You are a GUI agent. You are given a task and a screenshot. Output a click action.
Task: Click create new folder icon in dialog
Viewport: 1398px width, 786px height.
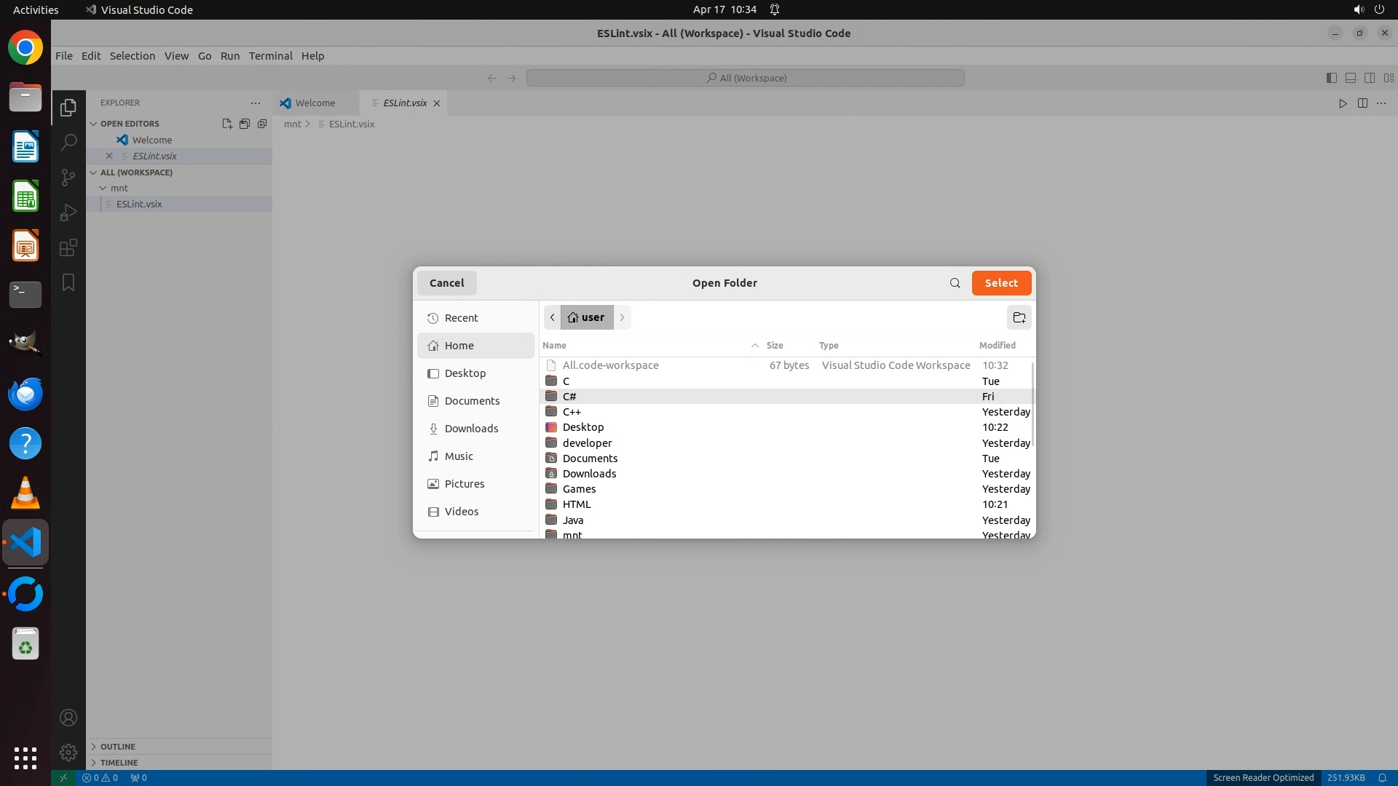(x=1019, y=317)
